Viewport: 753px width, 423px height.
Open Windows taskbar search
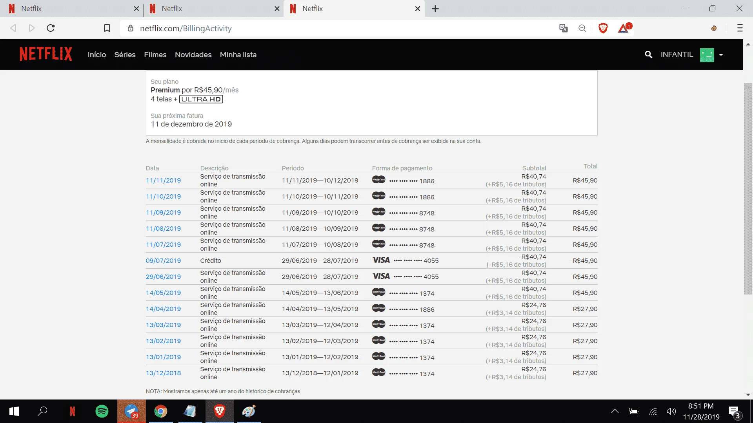point(42,411)
